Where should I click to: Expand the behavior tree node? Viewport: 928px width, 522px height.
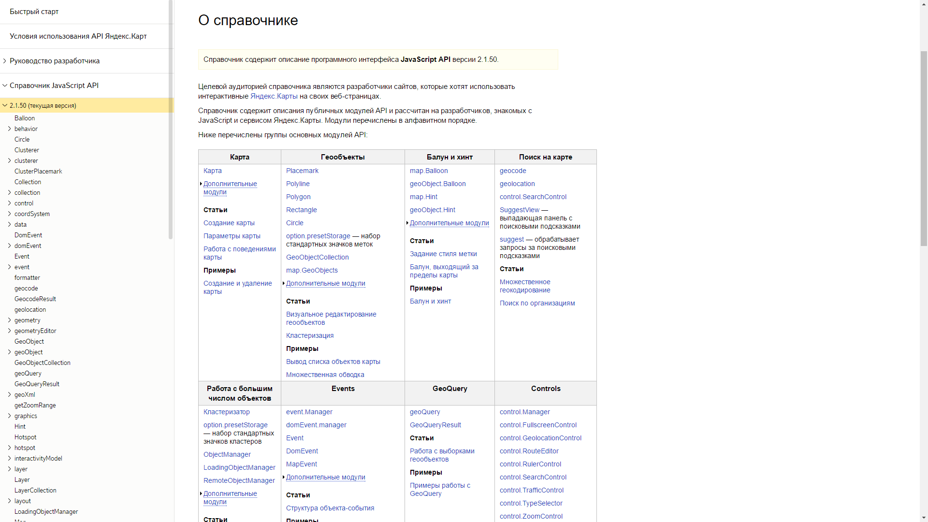point(9,129)
